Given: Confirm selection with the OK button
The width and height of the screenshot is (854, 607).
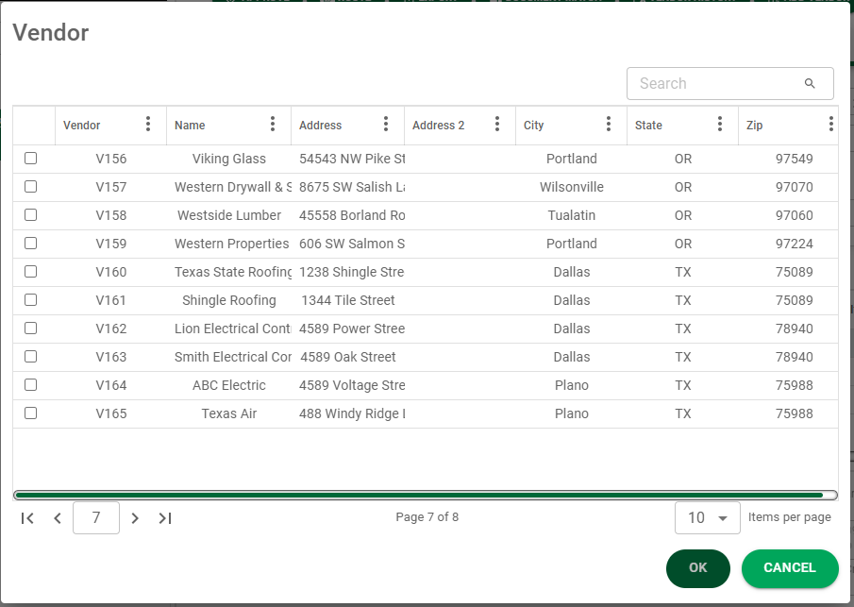Looking at the screenshot, I should [x=697, y=568].
